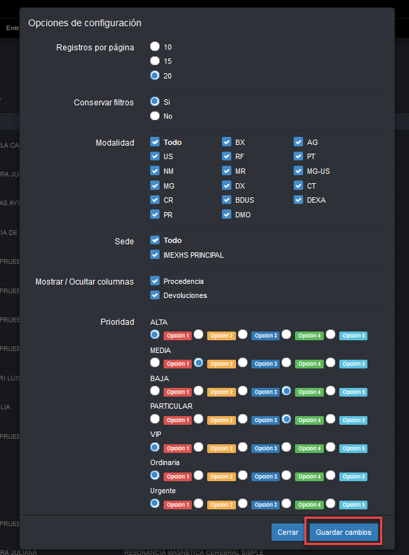Set BAJA priority to Opción 1
Screen dimensions: 409x555
[x=155, y=391]
